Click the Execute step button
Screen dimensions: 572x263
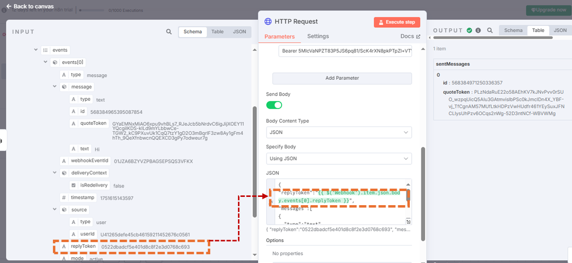click(397, 22)
